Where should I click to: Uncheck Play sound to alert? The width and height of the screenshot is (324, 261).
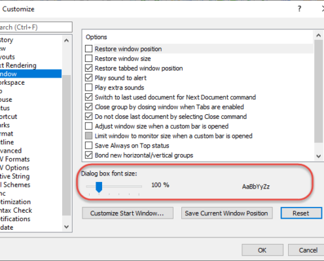point(88,78)
